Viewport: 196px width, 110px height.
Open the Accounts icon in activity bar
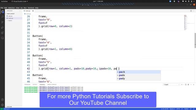2,100
